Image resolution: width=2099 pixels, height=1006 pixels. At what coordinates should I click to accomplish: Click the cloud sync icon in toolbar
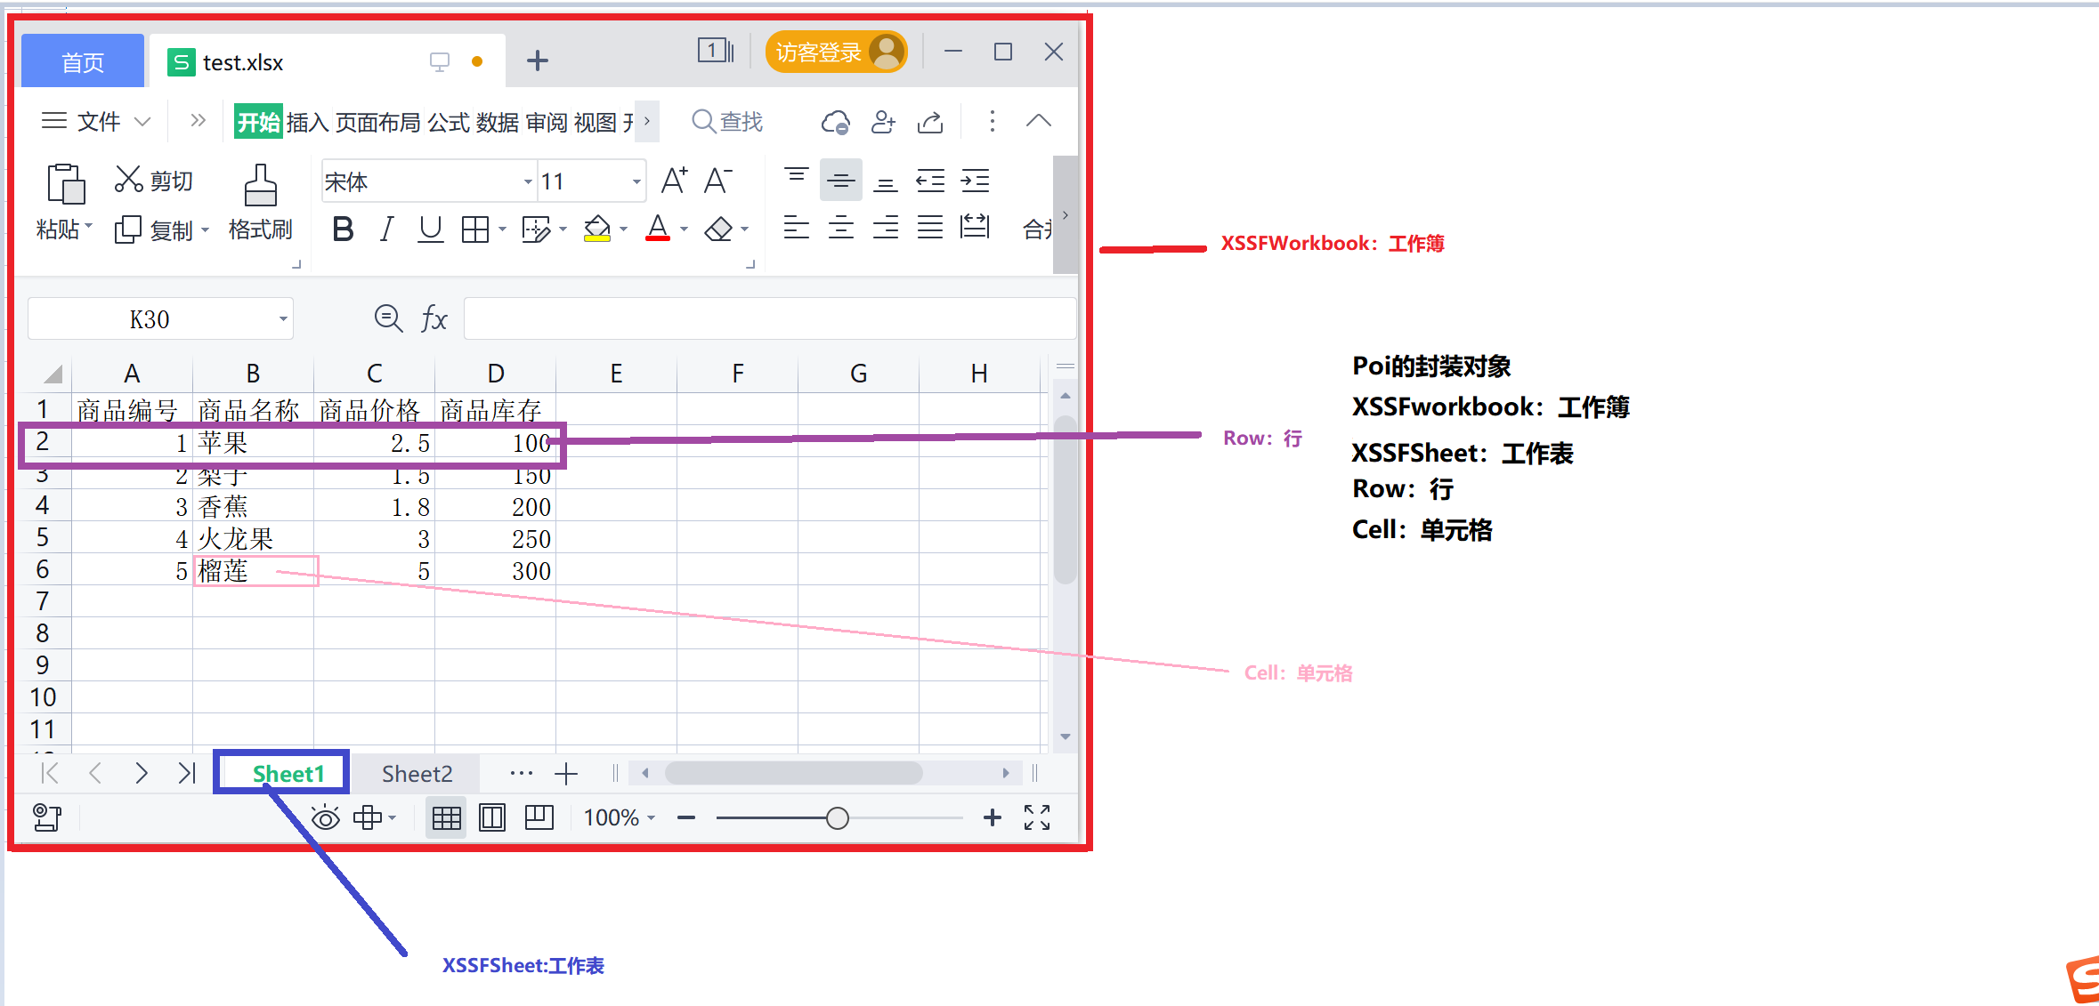(x=834, y=121)
